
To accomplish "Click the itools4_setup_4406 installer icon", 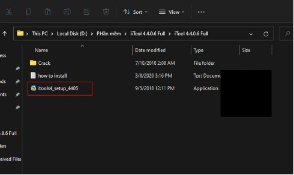I will [34, 88].
